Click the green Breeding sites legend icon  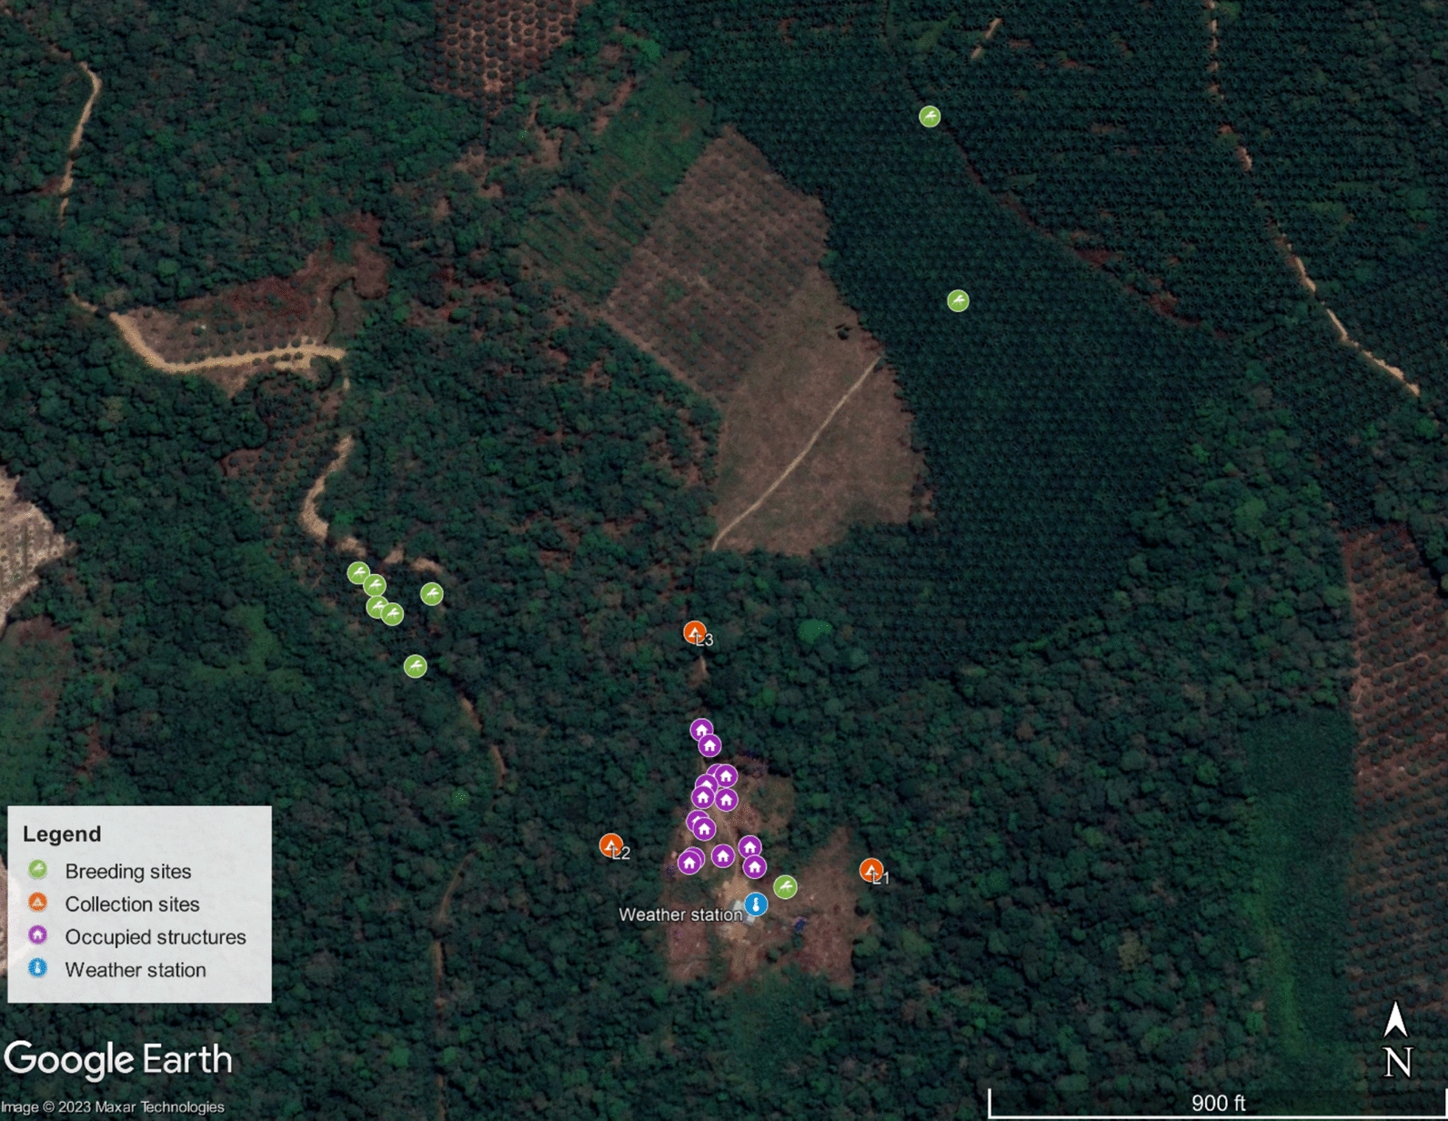(37, 870)
